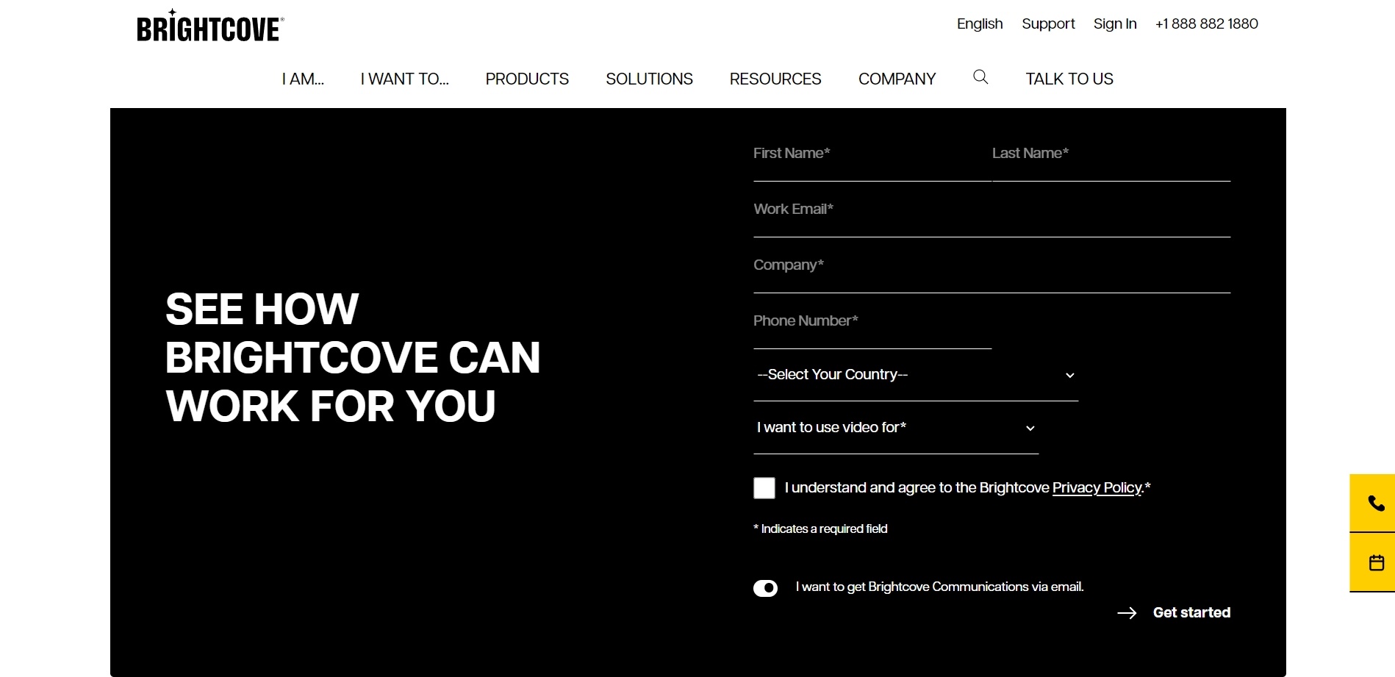The image size is (1395, 677).
Task: Click the arrow beside Get started
Action: 1127,613
